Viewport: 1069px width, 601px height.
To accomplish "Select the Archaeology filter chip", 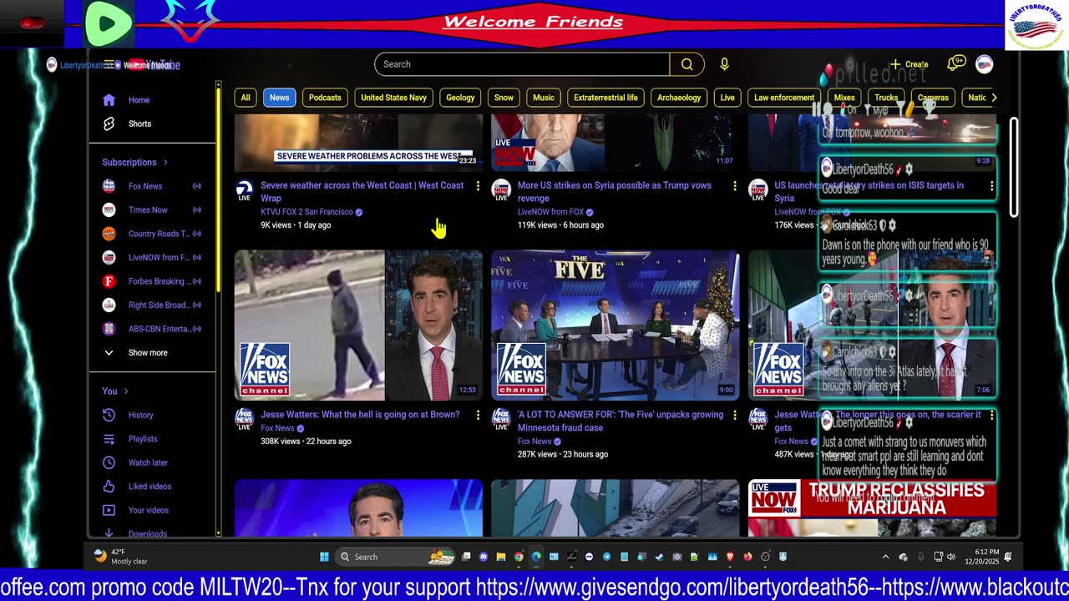I will click(x=679, y=98).
